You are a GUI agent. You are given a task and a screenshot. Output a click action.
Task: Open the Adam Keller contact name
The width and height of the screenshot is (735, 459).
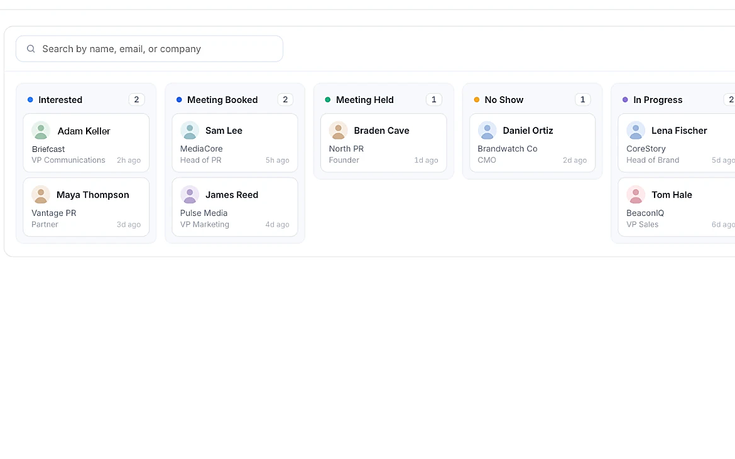(84, 131)
